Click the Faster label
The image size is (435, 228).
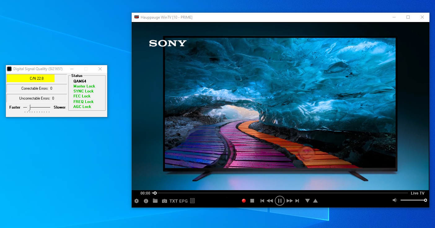15,107
